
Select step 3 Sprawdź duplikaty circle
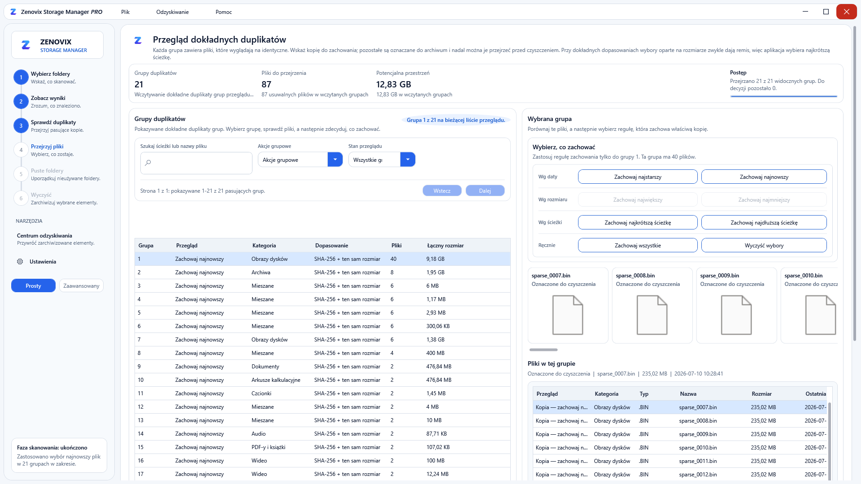21,126
